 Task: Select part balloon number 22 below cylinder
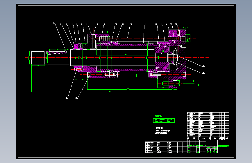pyautogui.click(x=66, y=98)
